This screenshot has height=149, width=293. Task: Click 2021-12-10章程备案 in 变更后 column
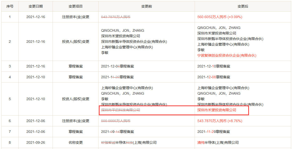point(214,66)
